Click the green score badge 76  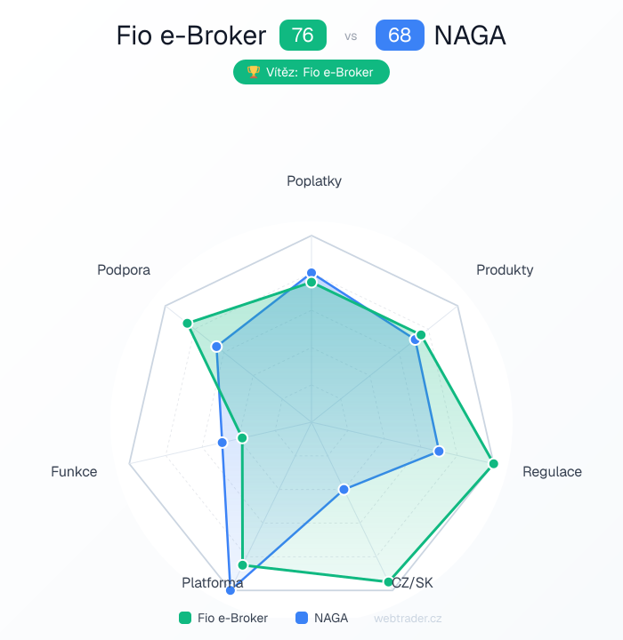tap(303, 36)
